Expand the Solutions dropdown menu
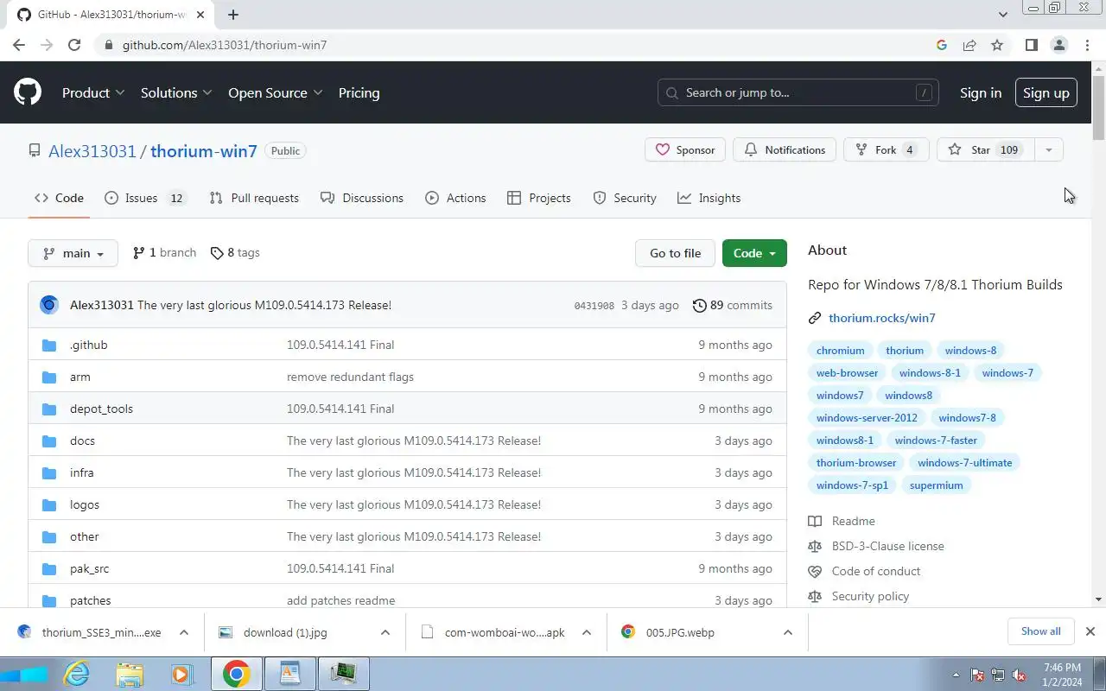1106x691 pixels. 176,92
